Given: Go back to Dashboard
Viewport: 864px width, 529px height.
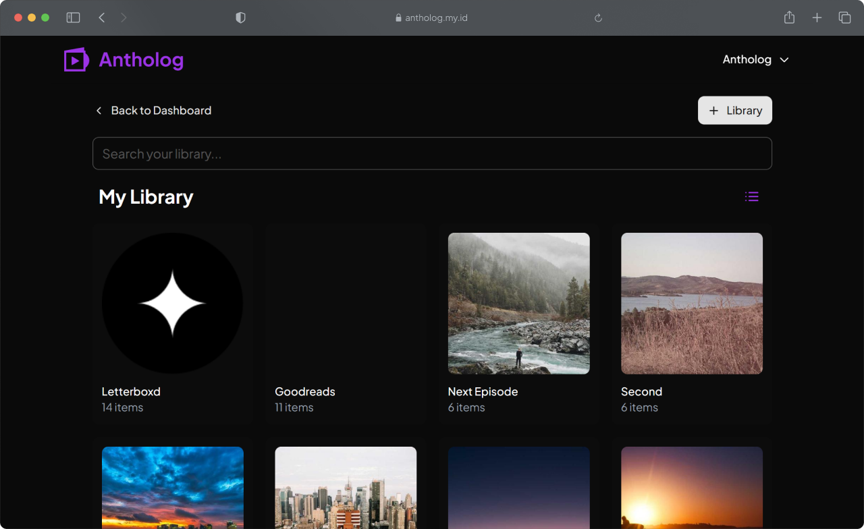Looking at the screenshot, I should pyautogui.click(x=153, y=111).
